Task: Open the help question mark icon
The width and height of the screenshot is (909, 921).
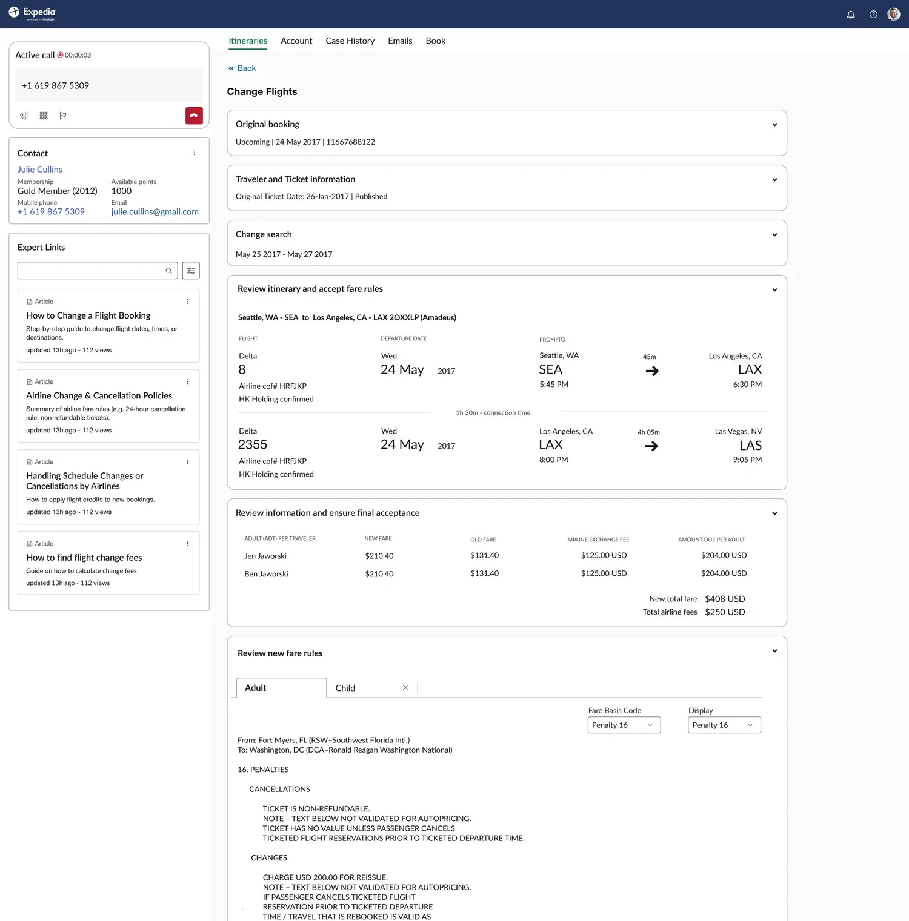Action: tap(873, 15)
